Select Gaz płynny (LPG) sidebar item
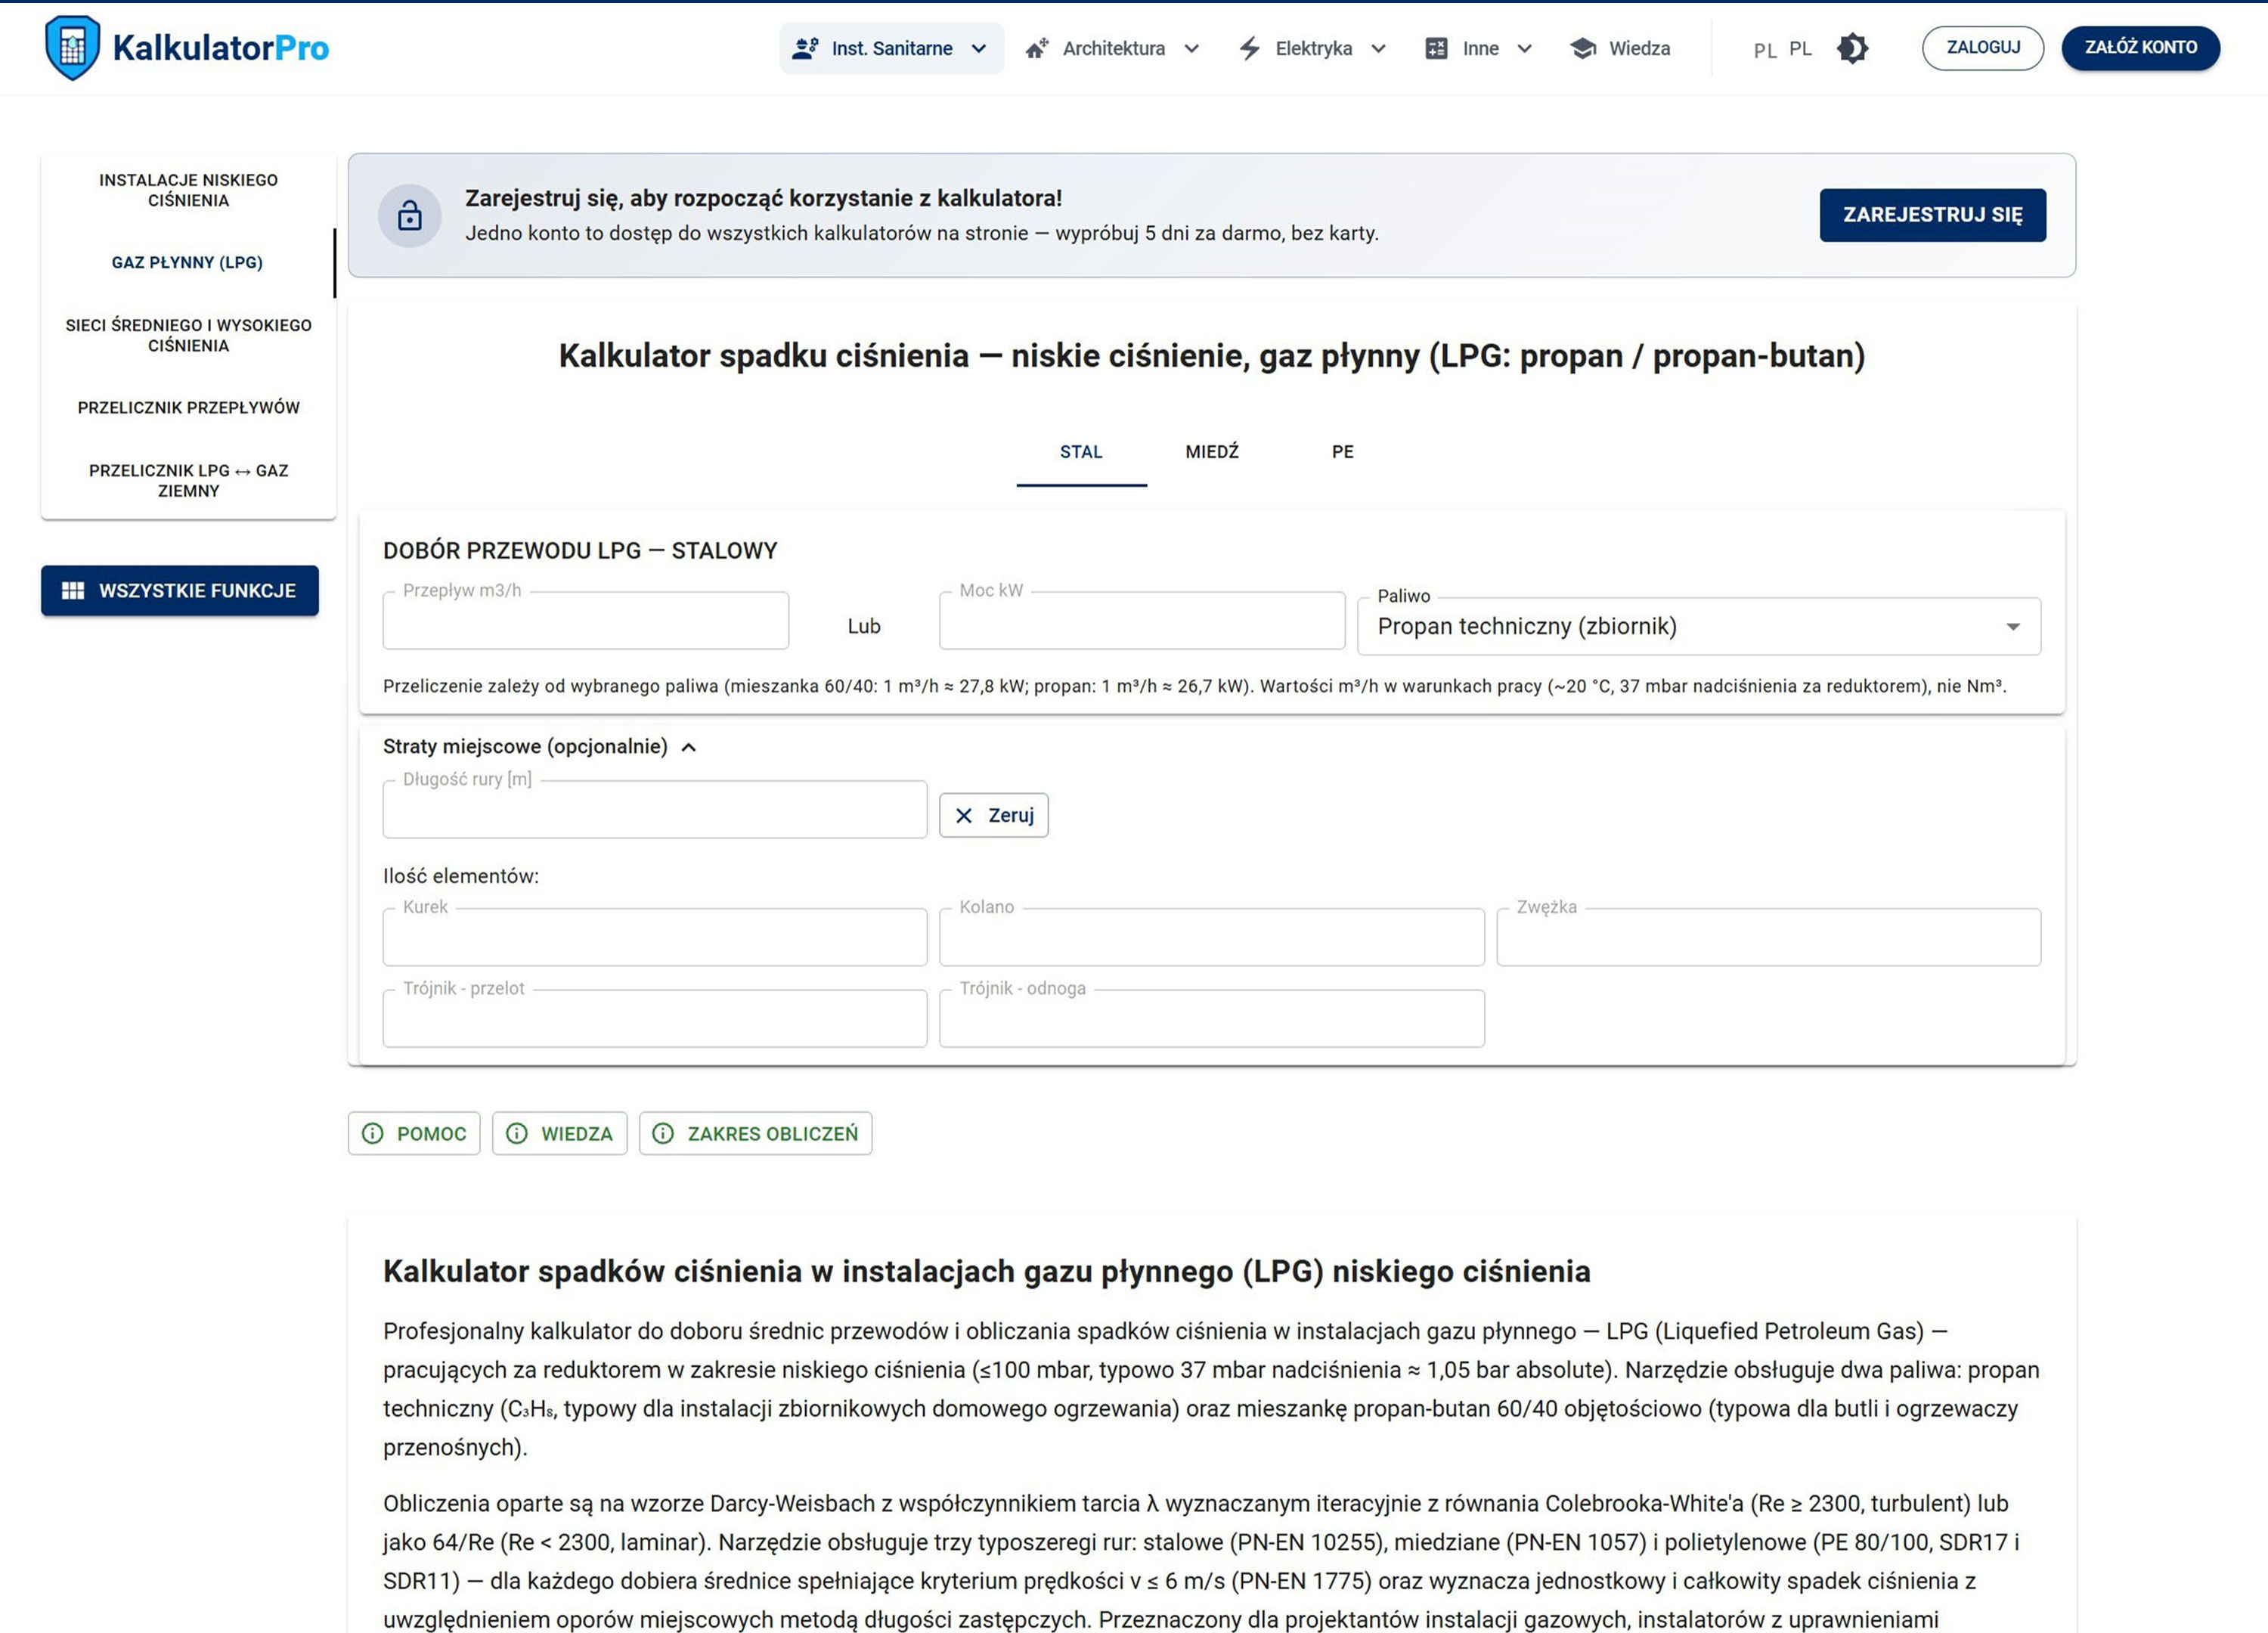 pos(188,263)
